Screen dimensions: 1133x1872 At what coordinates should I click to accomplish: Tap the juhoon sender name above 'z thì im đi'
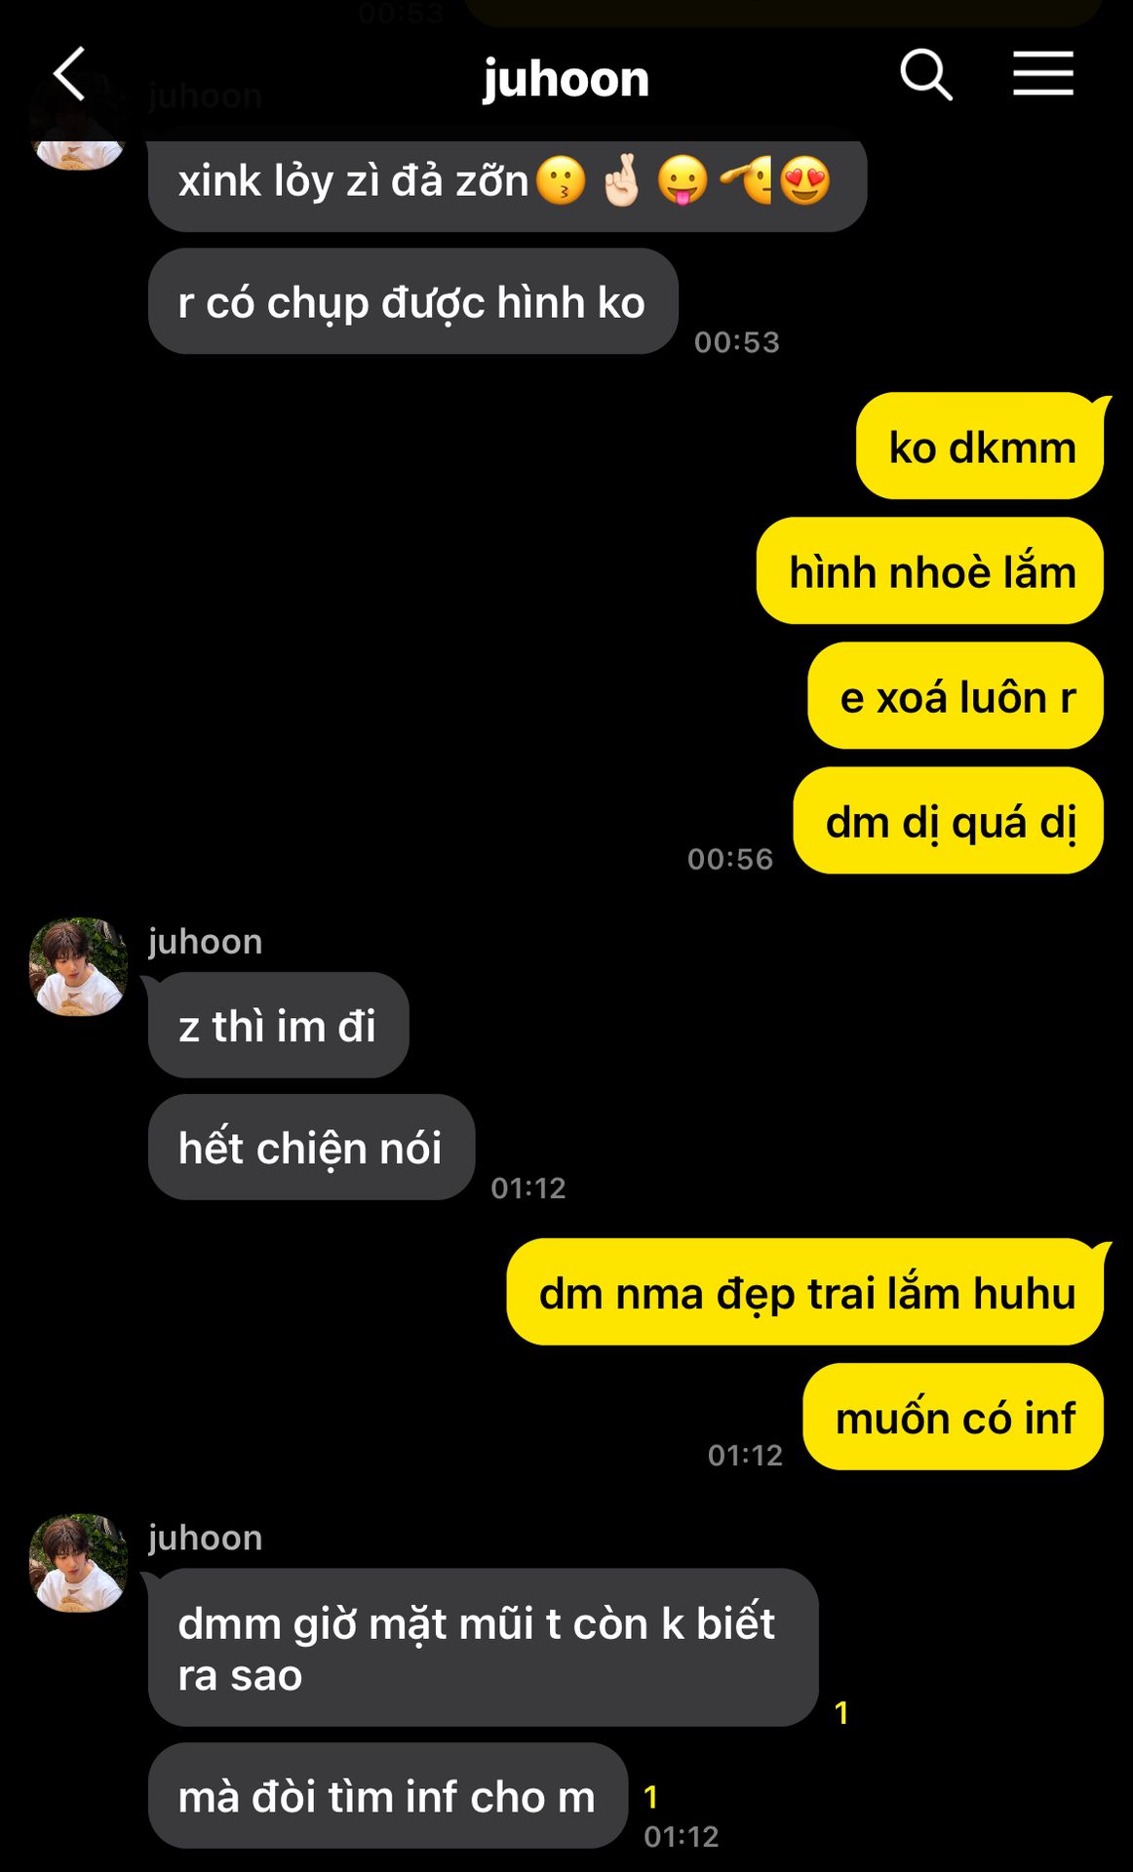pyautogui.click(x=206, y=942)
